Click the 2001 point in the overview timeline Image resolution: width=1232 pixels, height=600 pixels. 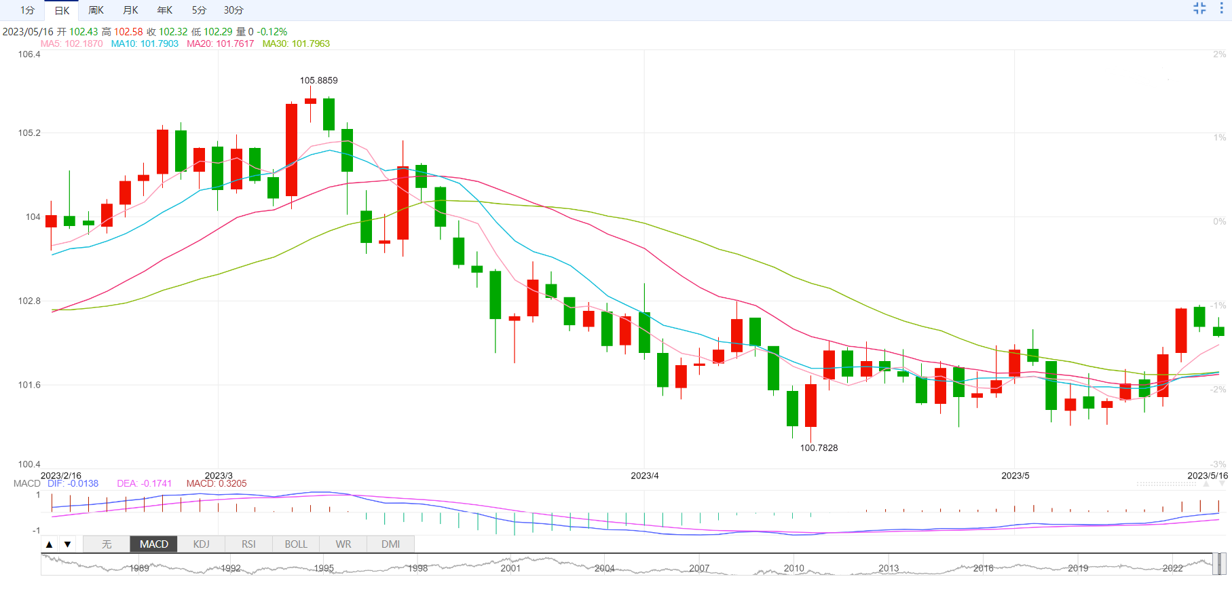tap(510, 568)
